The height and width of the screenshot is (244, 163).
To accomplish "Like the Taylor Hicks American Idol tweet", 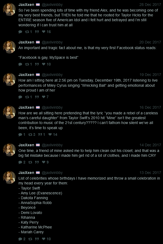I will (x=44, y=32).
